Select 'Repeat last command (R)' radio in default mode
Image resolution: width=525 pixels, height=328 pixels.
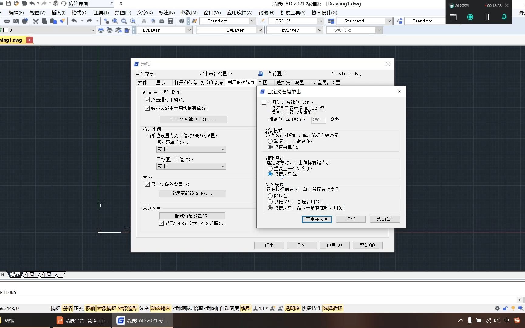point(270,141)
